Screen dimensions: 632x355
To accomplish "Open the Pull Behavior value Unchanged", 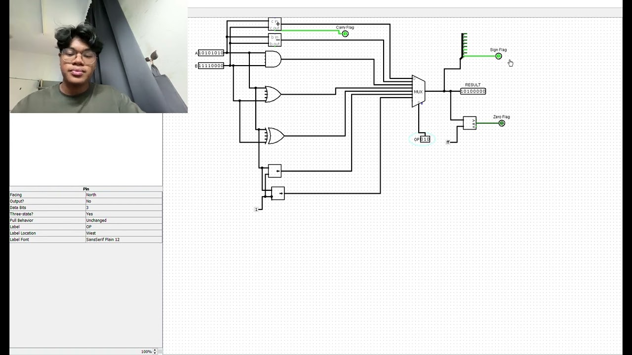I will [123, 220].
